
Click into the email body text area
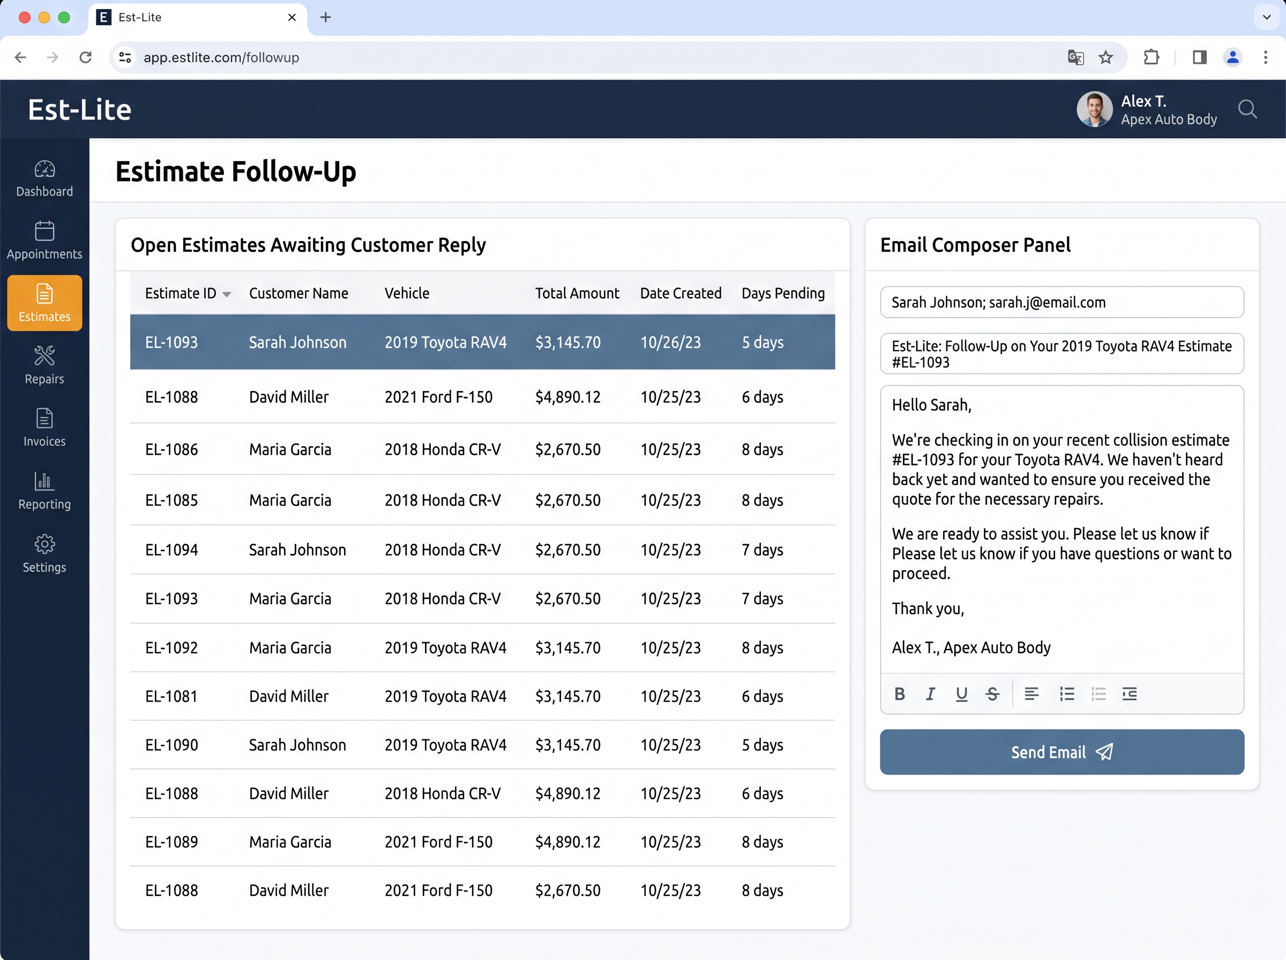point(1061,529)
